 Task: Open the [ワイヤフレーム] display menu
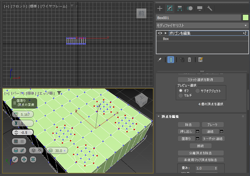click(54, 6)
